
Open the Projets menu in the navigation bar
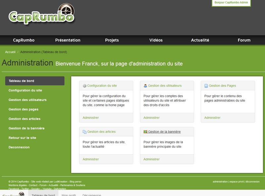pos(112,40)
